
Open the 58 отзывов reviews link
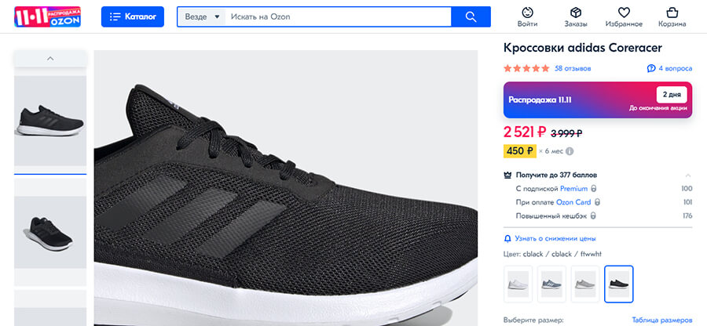click(573, 69)
